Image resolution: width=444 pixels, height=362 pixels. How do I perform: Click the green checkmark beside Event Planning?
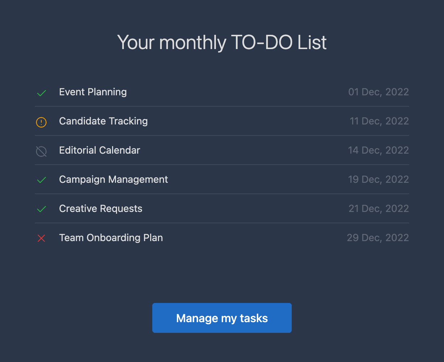(x=42, y=93)
